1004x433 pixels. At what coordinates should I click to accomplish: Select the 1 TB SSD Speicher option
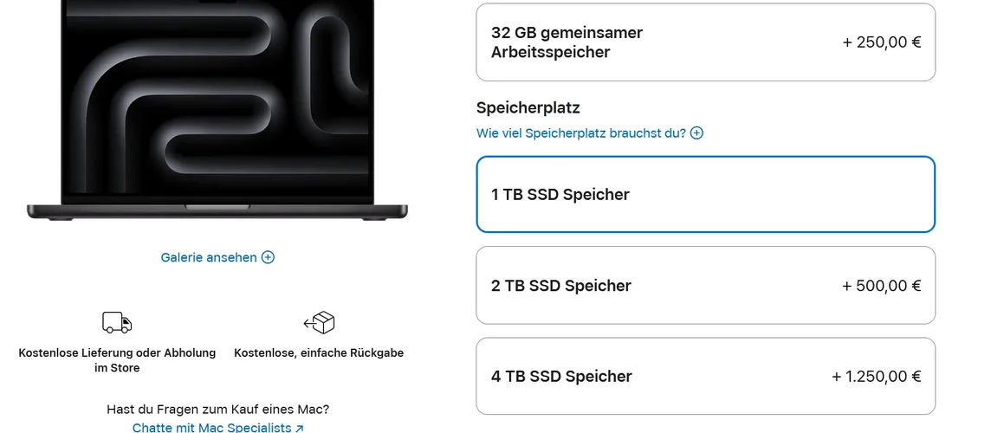tap(705, 195)
